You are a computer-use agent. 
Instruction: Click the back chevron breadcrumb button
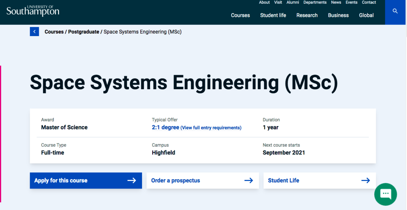[34, 32]
